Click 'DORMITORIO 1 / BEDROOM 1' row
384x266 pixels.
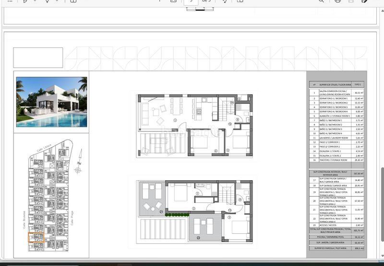coord(336,99)
